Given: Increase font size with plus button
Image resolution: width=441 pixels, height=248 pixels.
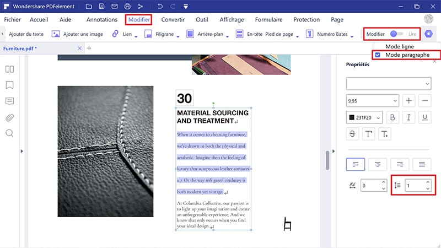Looking at the screenshot, I should point(408,101).
